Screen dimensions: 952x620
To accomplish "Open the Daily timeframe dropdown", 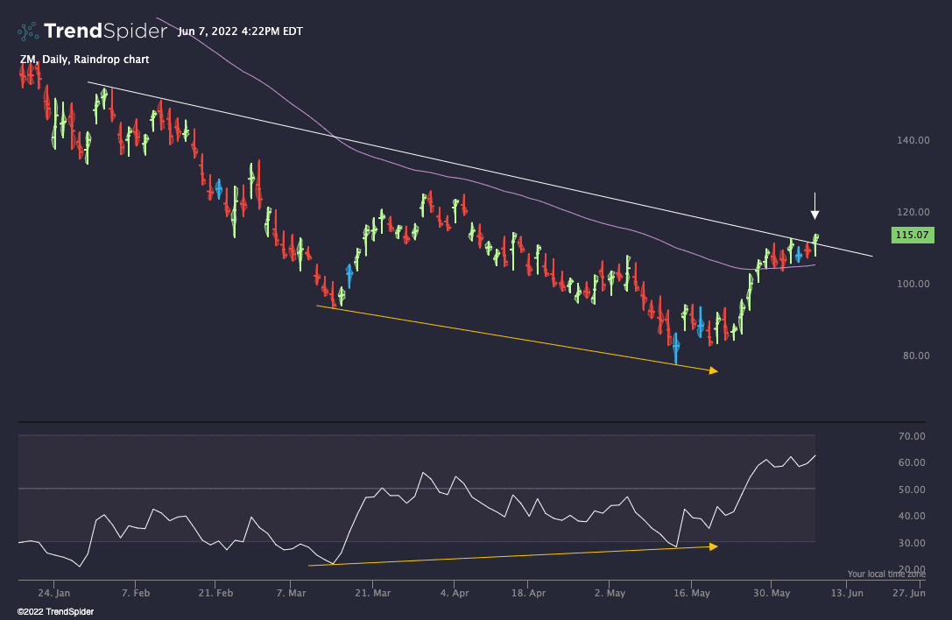I will click(x=54, y=60).
